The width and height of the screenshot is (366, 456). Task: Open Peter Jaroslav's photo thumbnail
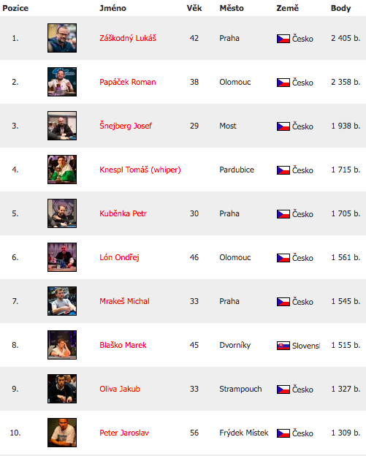point(62,433)
